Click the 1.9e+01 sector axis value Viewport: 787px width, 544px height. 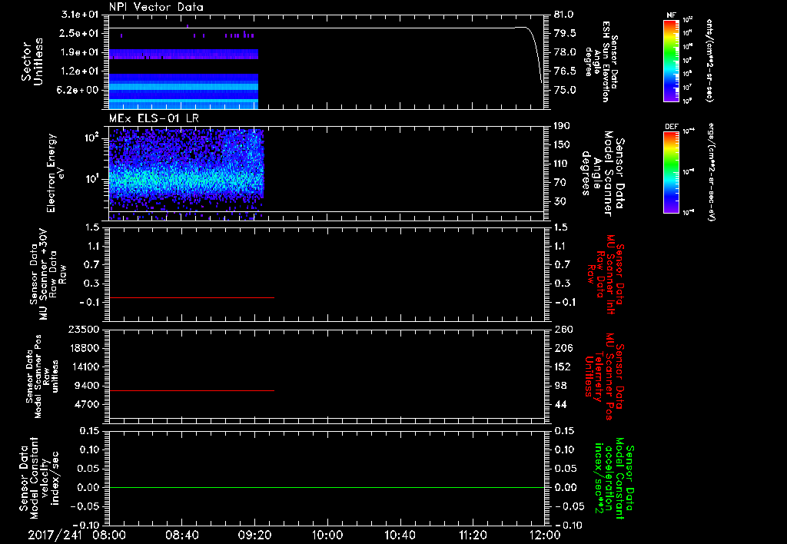[x=79, y=52]
